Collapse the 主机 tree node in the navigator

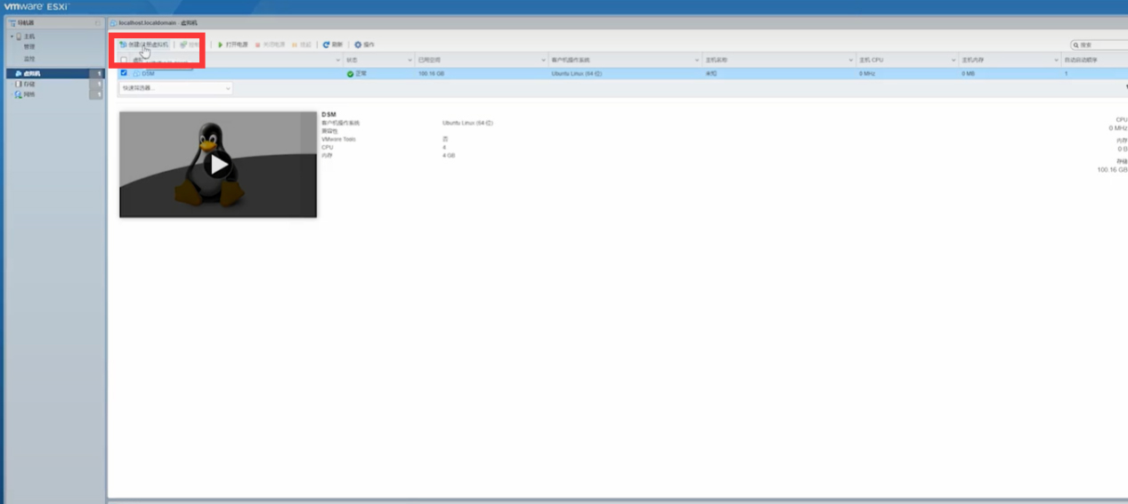12,37
